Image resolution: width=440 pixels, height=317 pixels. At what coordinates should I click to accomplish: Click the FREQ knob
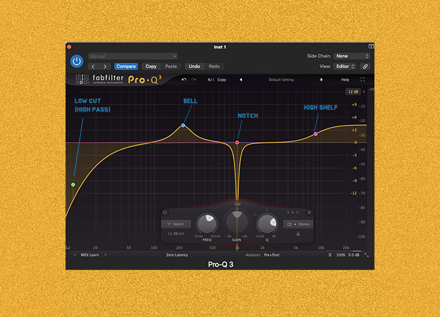tap(207, 224)
